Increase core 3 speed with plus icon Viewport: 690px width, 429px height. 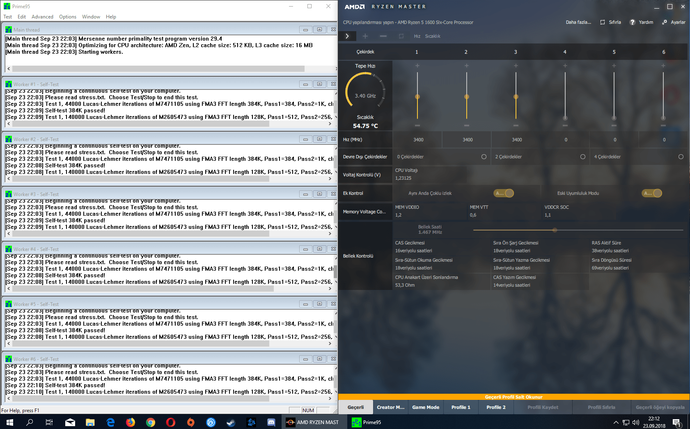point(516,66)
